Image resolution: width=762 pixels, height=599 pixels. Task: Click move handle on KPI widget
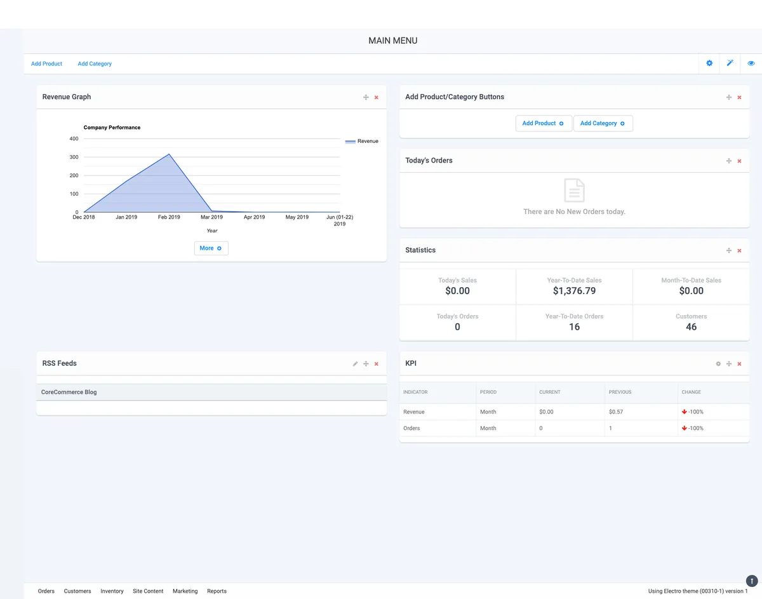729,364
